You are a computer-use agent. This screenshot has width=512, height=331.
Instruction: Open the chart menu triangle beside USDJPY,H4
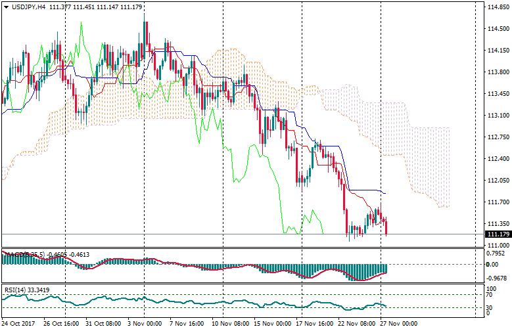click(x=6, y=7)
